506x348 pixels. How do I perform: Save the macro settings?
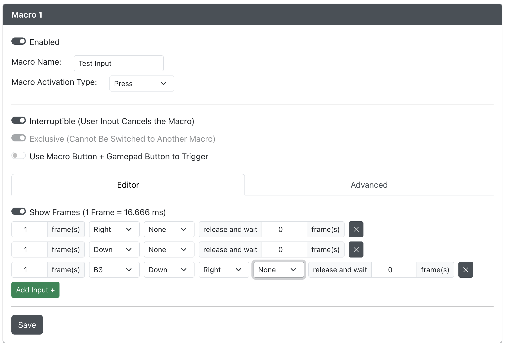point(27,325)
